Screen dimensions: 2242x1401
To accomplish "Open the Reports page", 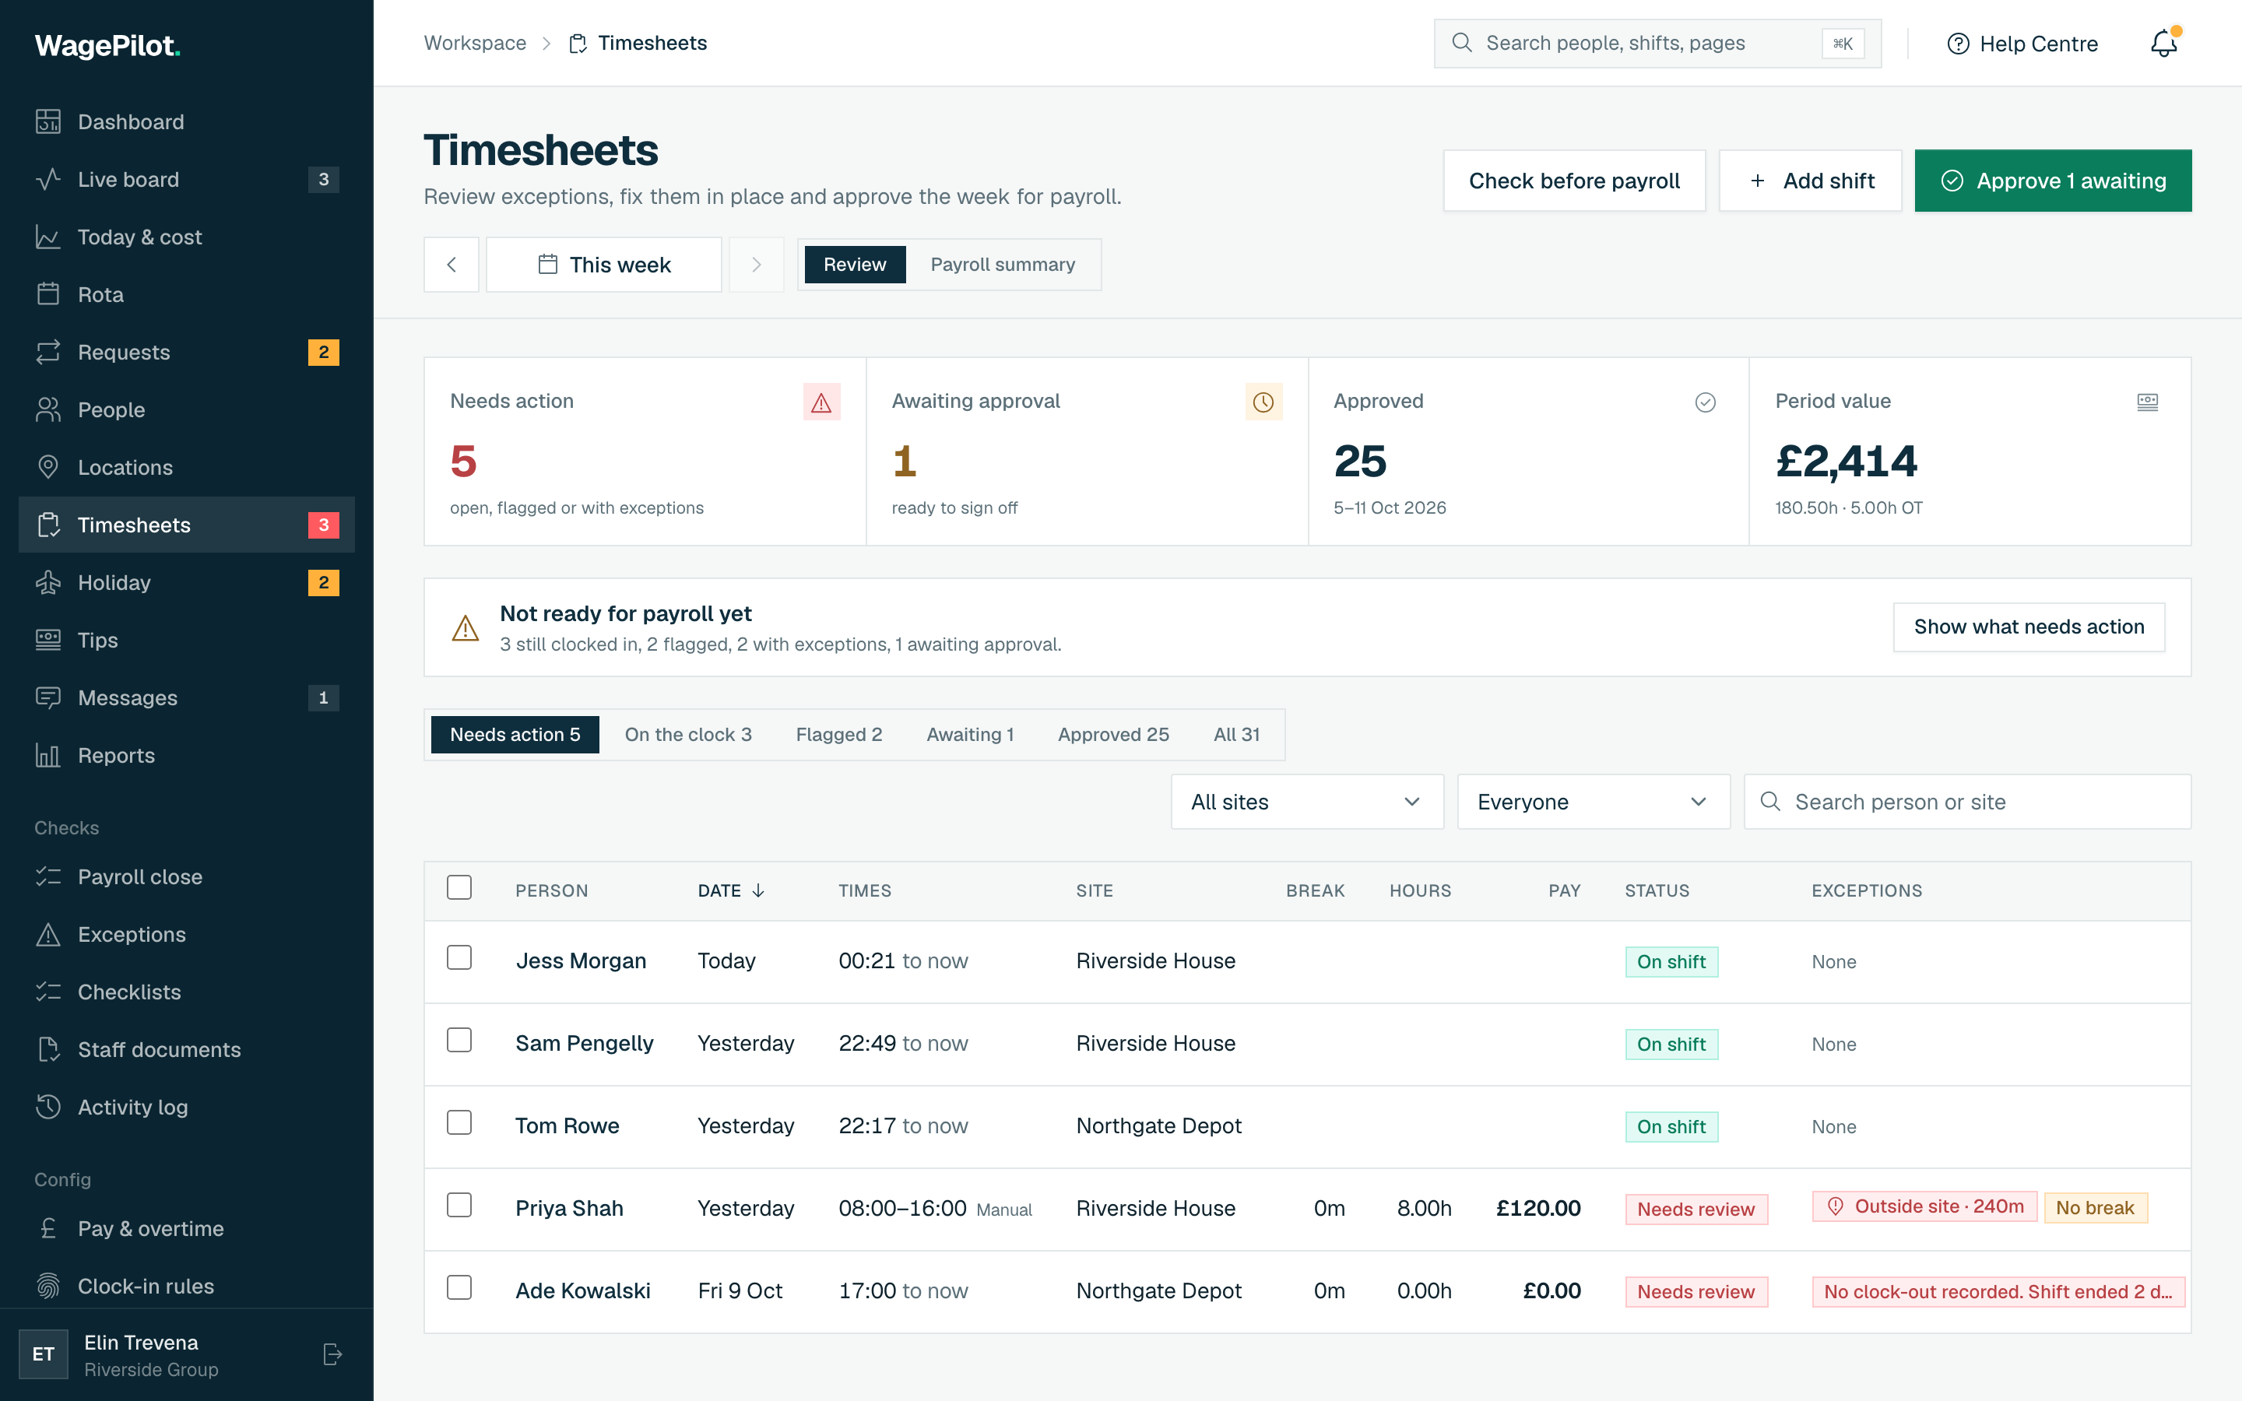I will pos(186,755).
